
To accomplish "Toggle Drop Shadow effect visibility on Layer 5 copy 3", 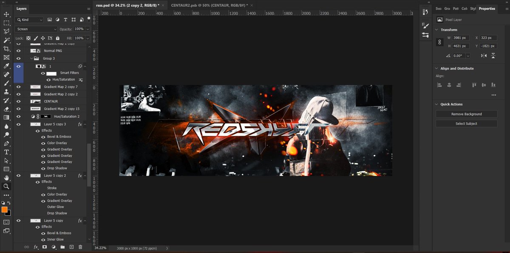I will [43, 168].
